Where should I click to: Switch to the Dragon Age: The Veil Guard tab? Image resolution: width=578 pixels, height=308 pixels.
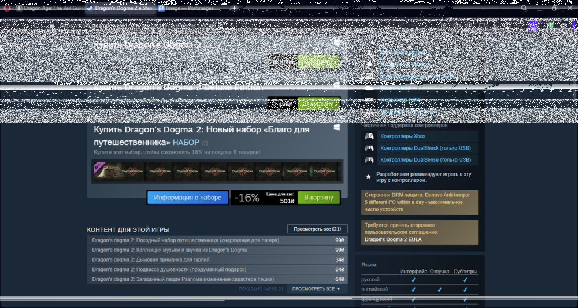coord(48,8)
